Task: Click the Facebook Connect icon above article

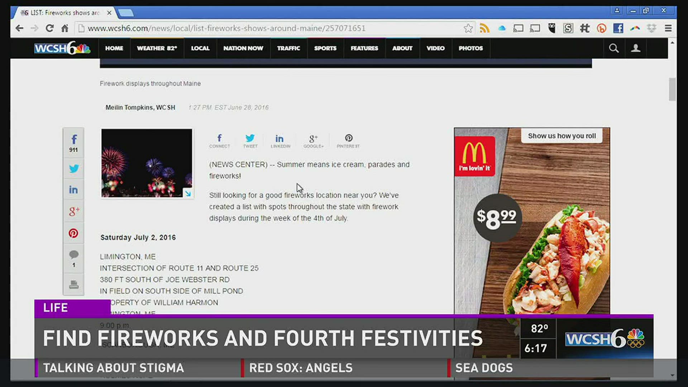Action: coord(219,141)
